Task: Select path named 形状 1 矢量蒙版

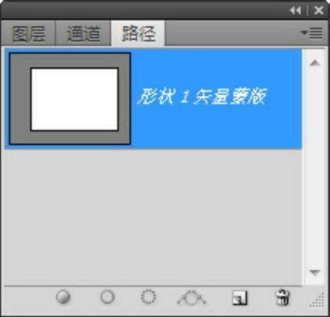Action: (x=154, y=99)
